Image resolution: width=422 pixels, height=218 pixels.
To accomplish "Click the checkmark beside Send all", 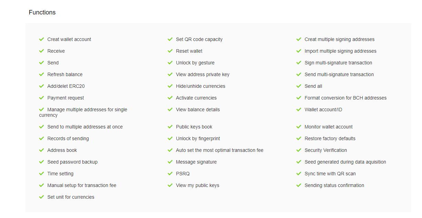I will (x=299, y=86).
